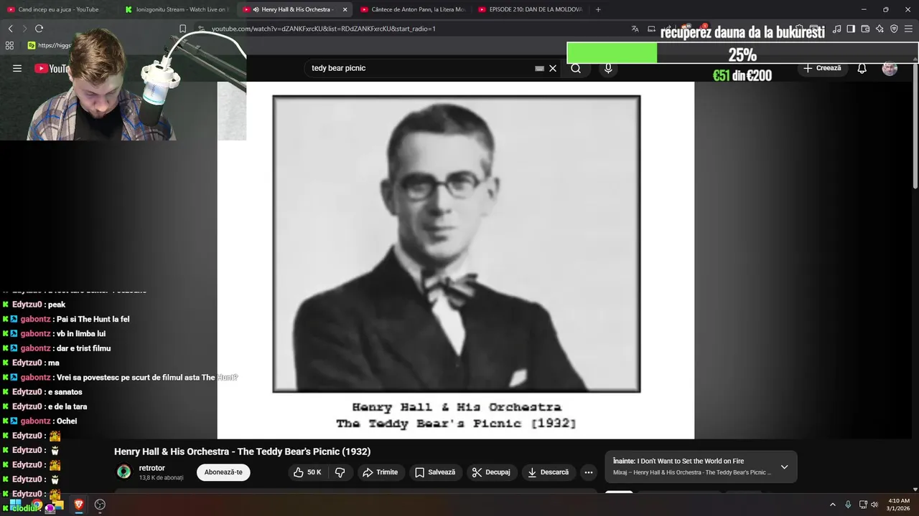919x516 pixels.
Task: Open the retrotor channel name link
Action: click(x=151, y=468)
